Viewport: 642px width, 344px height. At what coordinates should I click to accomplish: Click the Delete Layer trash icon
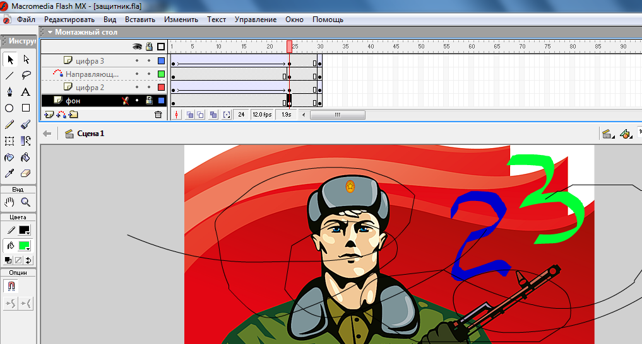(x=158, y=115)
